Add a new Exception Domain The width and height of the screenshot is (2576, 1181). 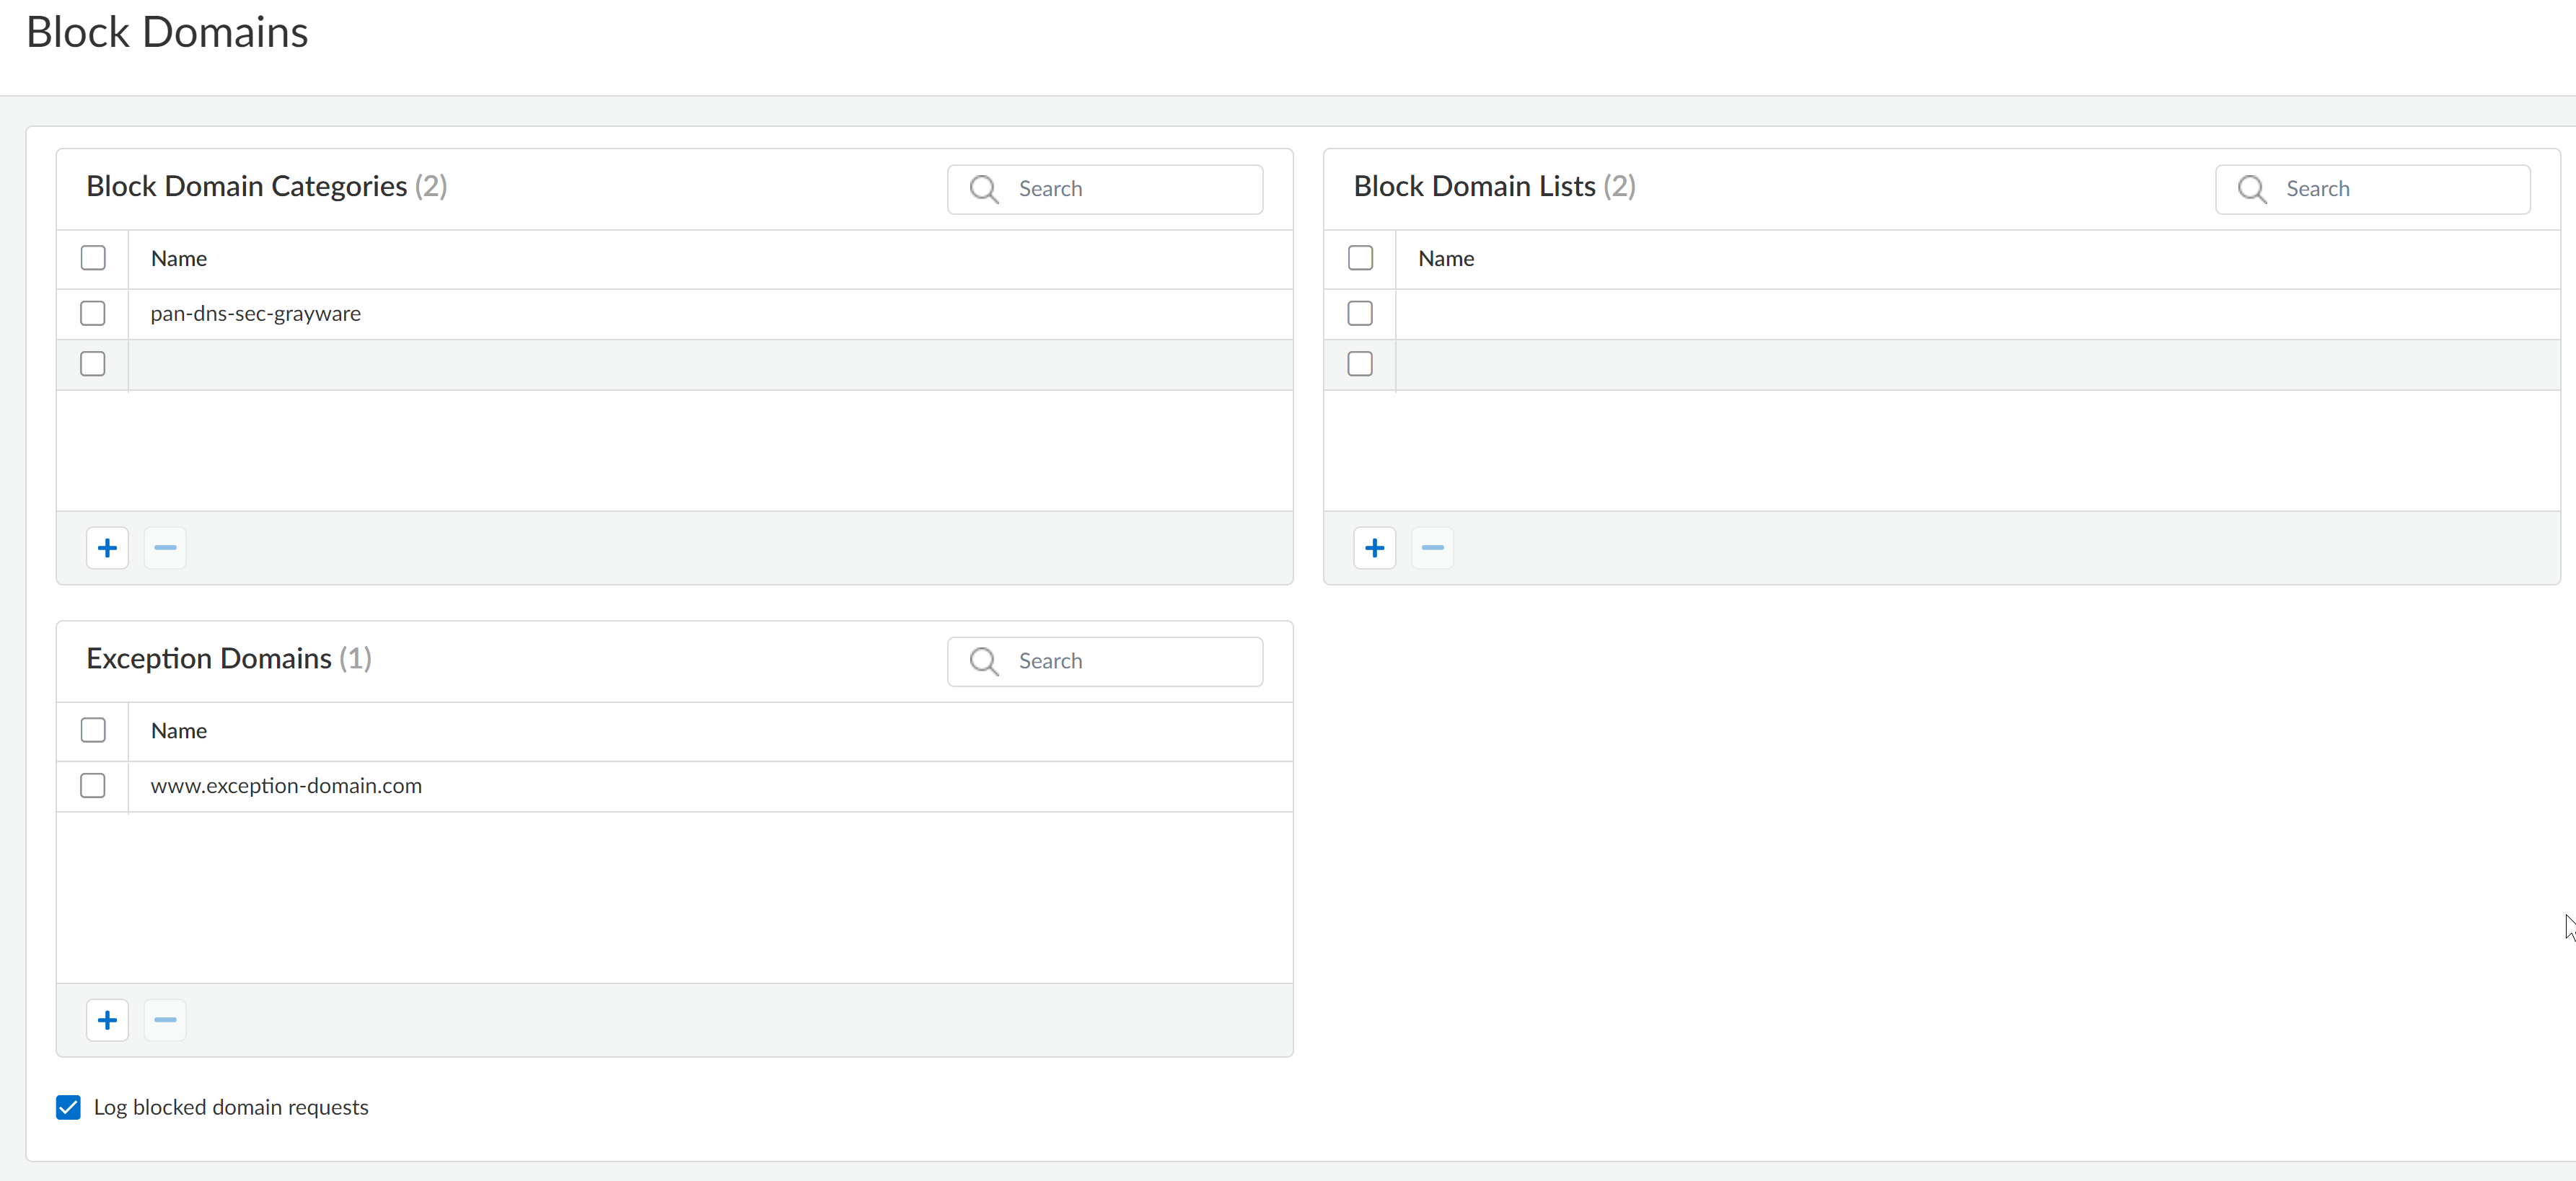pos(107,1020)
